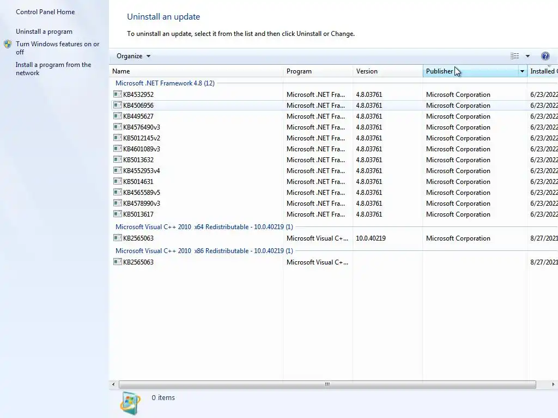Click the icon beside KB5013632

118,159
